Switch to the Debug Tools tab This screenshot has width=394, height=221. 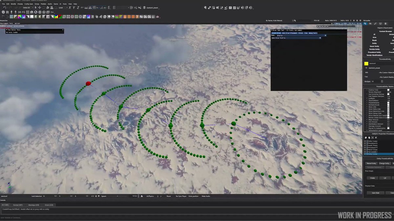(313, 33)
